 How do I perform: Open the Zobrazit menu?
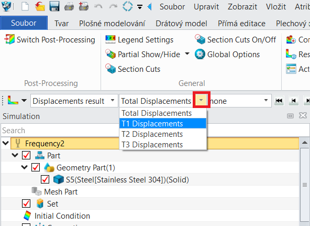[242, 7]
